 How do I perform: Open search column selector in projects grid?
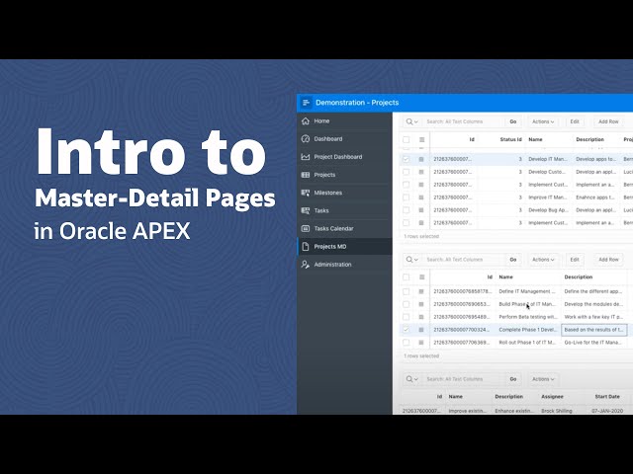point(412,121)
